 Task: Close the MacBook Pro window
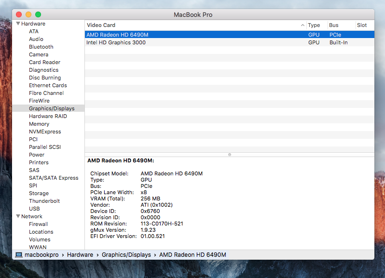click(x=19, y=14)
